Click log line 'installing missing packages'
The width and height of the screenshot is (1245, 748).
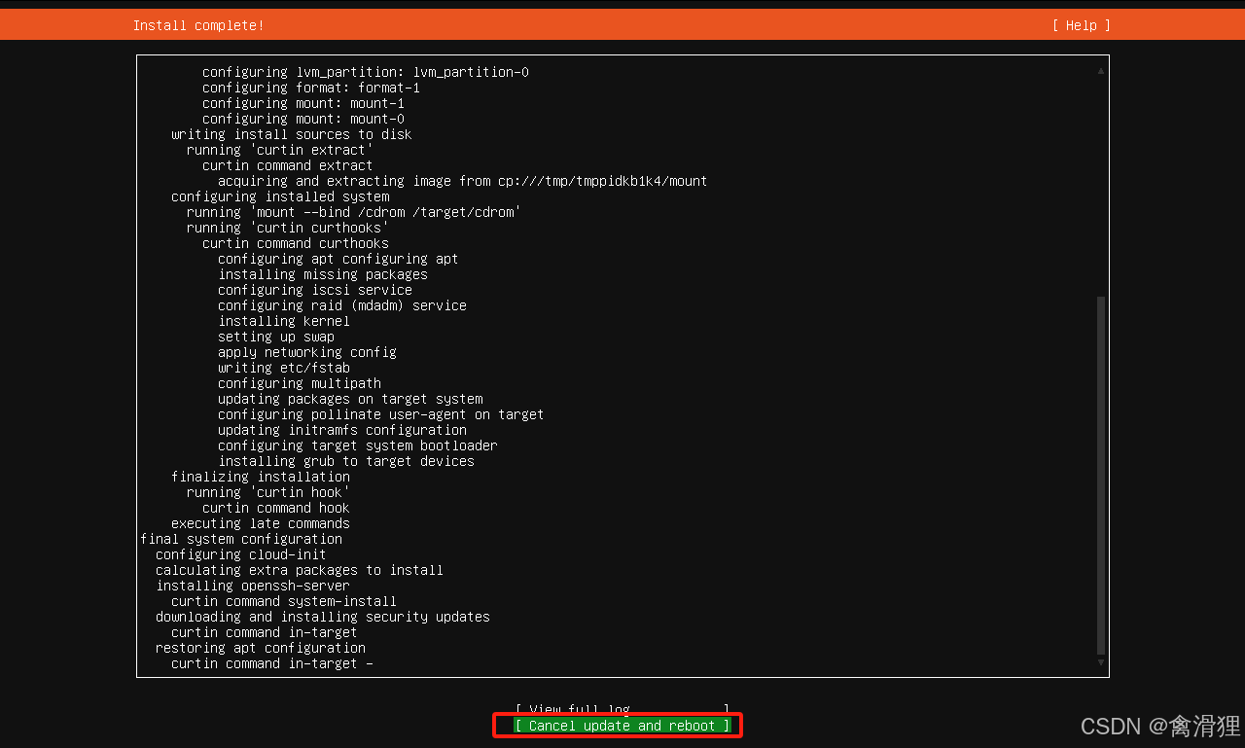point(323,274)
